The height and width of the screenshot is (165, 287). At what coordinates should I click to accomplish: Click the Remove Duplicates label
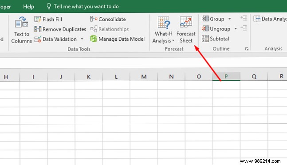(x=64, y=29)
